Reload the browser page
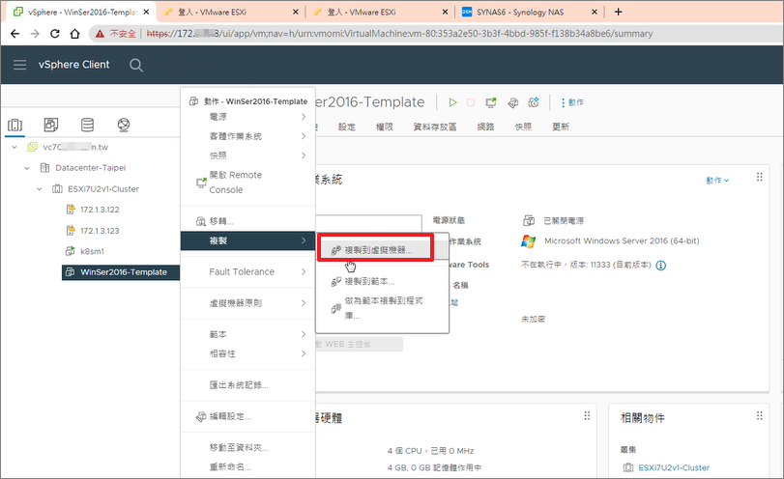This screenshot has height=479, width=784. (54, 34)
